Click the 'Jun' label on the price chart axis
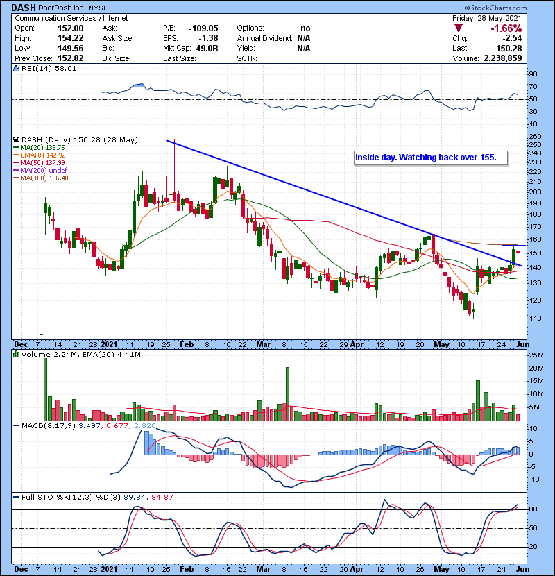555x576 pixels. 522,345
